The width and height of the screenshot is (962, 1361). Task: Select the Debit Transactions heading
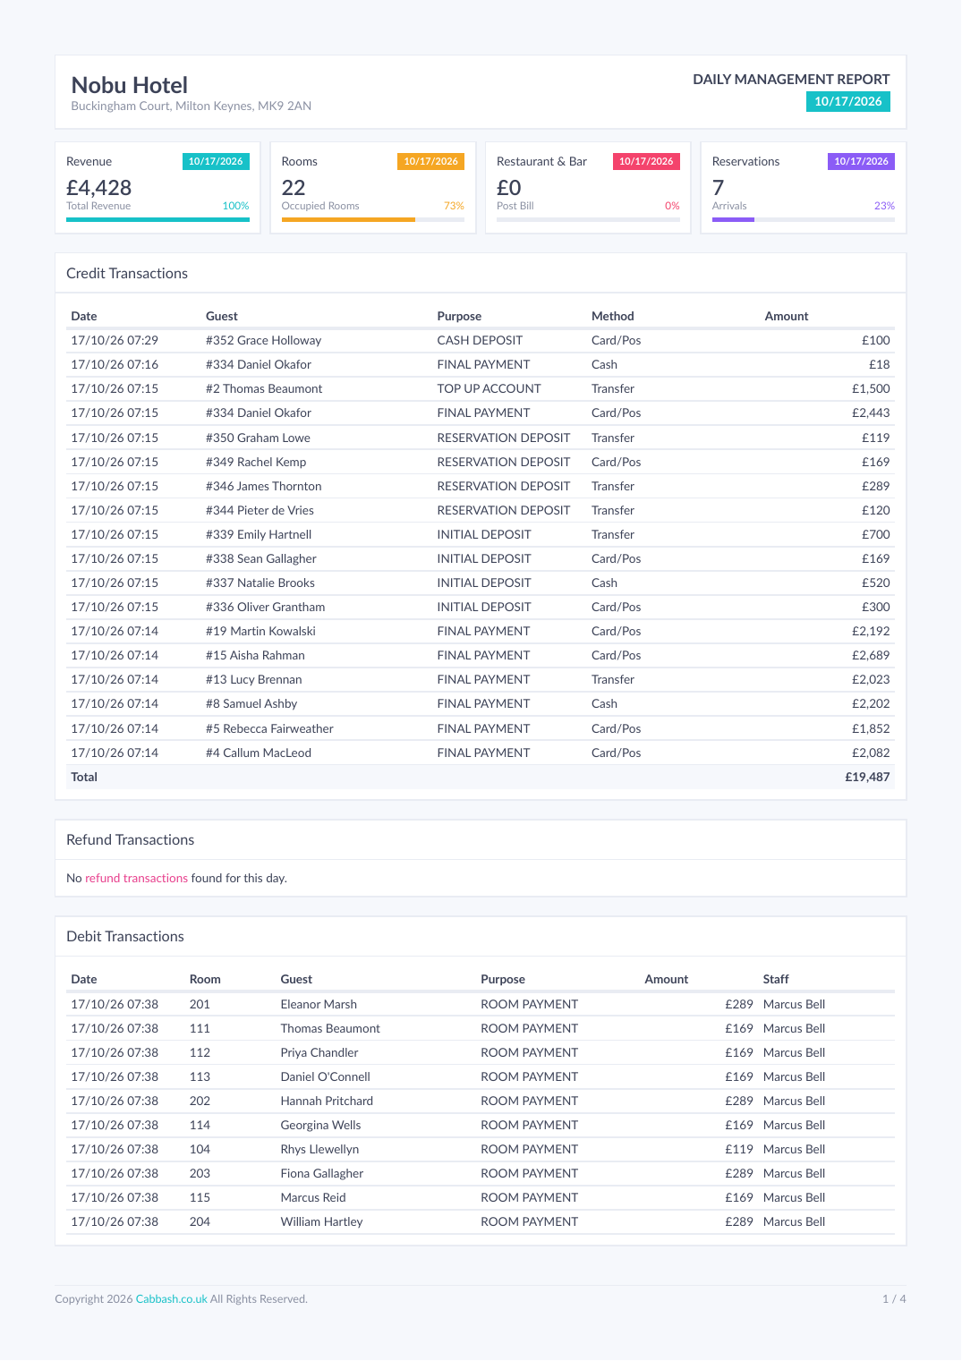pos(125,937)
